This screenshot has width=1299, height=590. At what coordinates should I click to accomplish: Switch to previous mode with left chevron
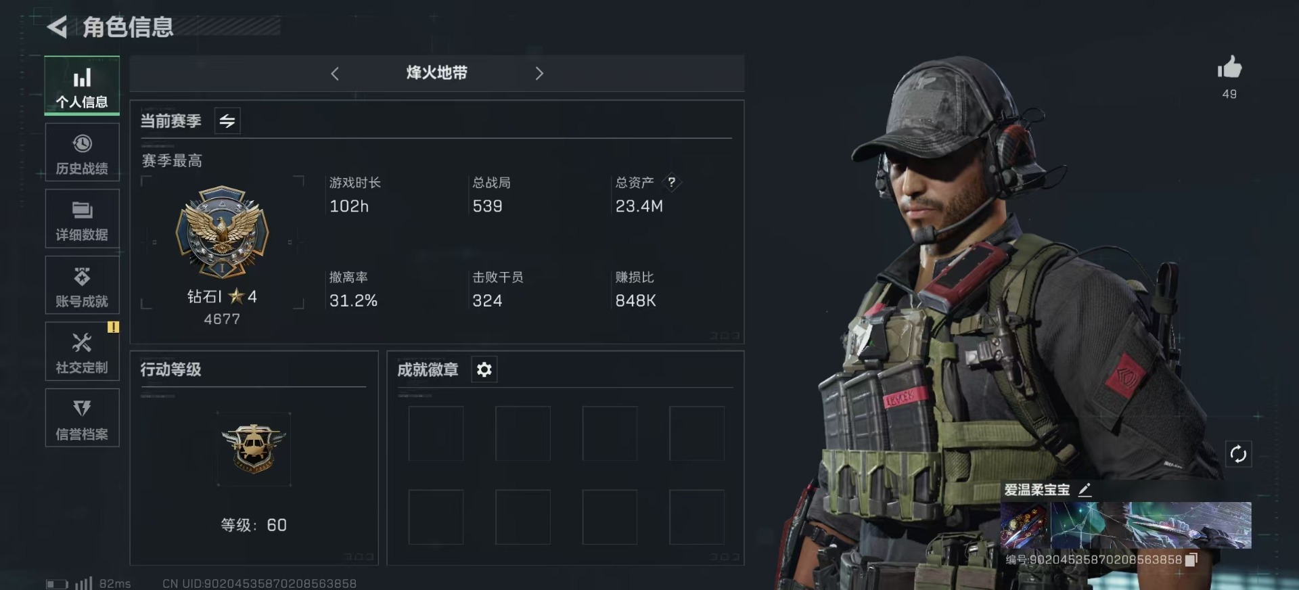tap(335, 73)
